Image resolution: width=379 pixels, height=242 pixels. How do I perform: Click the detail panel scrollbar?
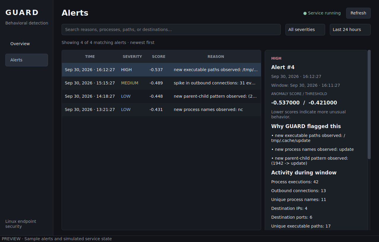coord(369,105)
